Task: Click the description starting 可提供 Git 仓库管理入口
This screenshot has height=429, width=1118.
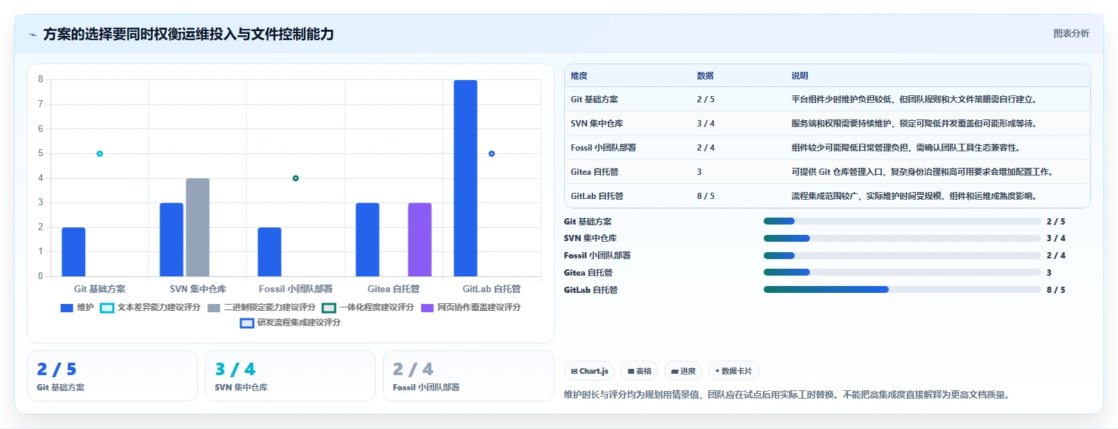Action: (x=922, y=172)
